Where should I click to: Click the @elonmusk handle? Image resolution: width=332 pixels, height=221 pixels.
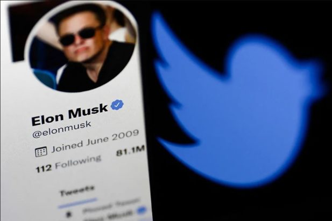tap(62, 129)
